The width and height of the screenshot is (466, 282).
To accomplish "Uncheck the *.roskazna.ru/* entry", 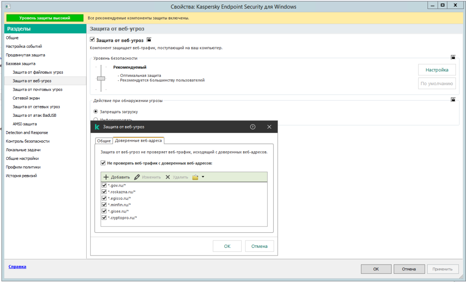I will [104, 192].
